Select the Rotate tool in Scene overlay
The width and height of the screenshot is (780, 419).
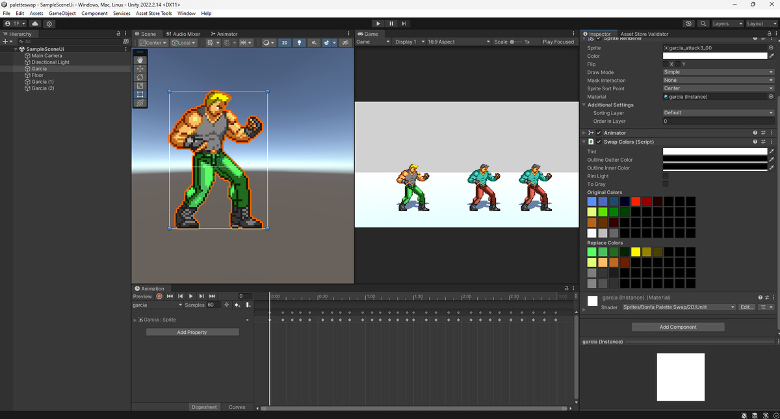click(140, 77)
